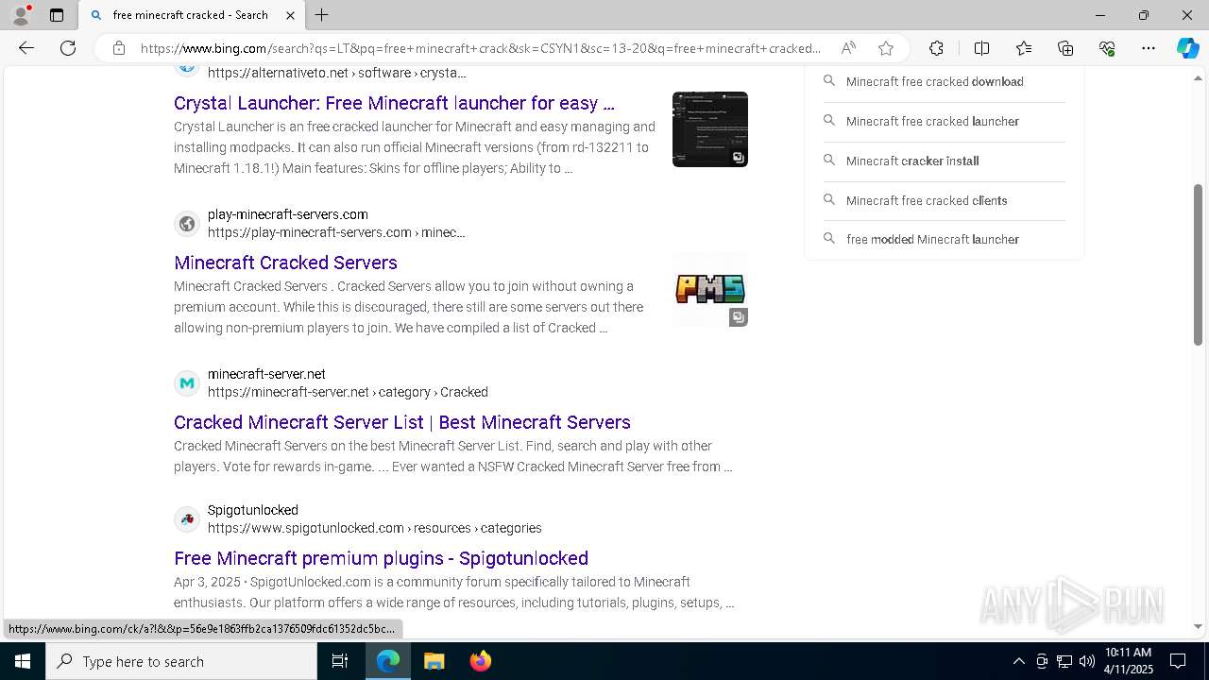The image size is (1209, 680).
Task: Show hidden system tray icons chevron
Action: (x=1018, y=661)
